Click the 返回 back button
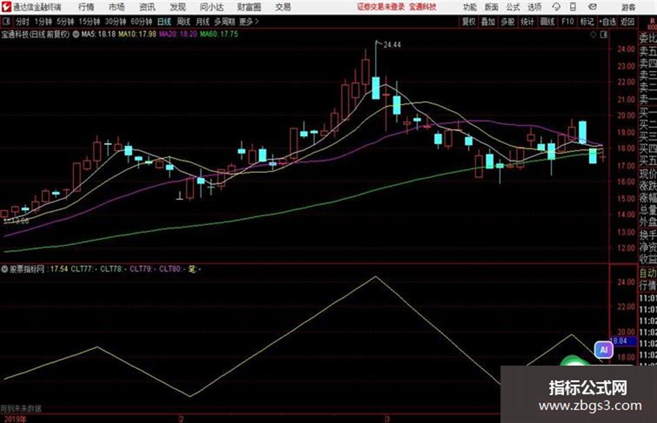The height and width of the screenshot is (423, 657). [x=627, y=22]
